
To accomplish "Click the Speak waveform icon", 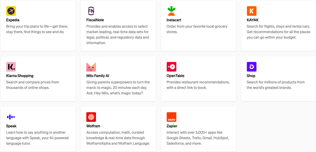I will (11, 117).
